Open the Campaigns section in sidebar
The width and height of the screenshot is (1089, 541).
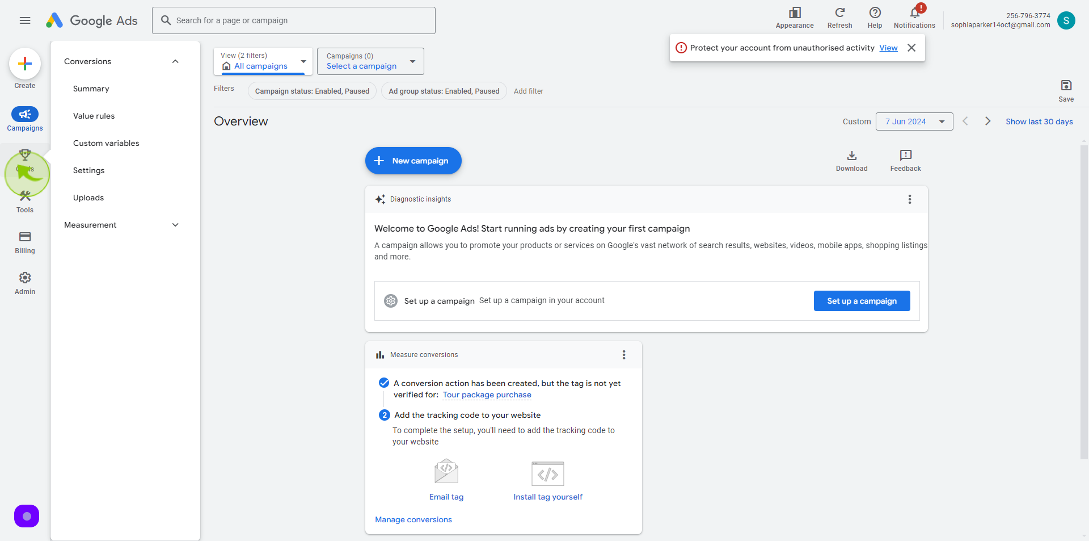(x=25, y=119)
